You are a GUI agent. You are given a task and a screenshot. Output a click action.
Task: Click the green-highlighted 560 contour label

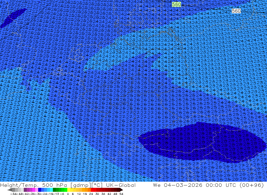click(x=176, y=5)
